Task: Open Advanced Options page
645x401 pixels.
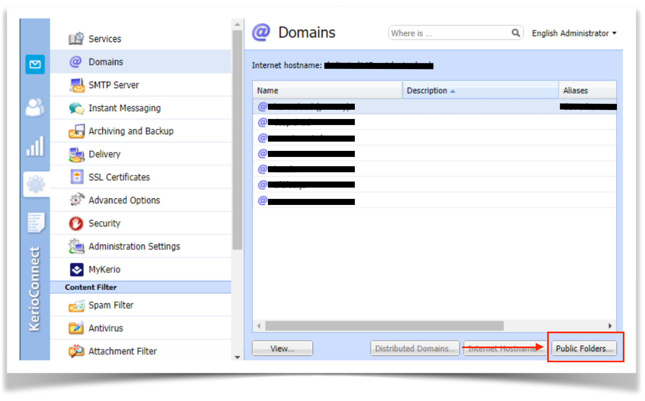Action: click(x=141, y=200)
